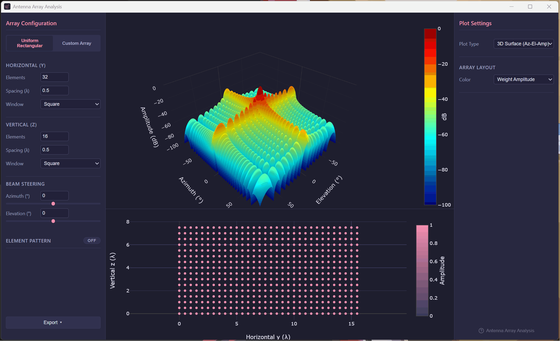The image size is (560, 341).
Task: Open Vertical Window dropdown
Action: (x=71, y=163)
